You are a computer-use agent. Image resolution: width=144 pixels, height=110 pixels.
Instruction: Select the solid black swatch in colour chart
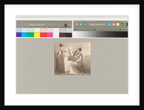[x=69, y=35]
